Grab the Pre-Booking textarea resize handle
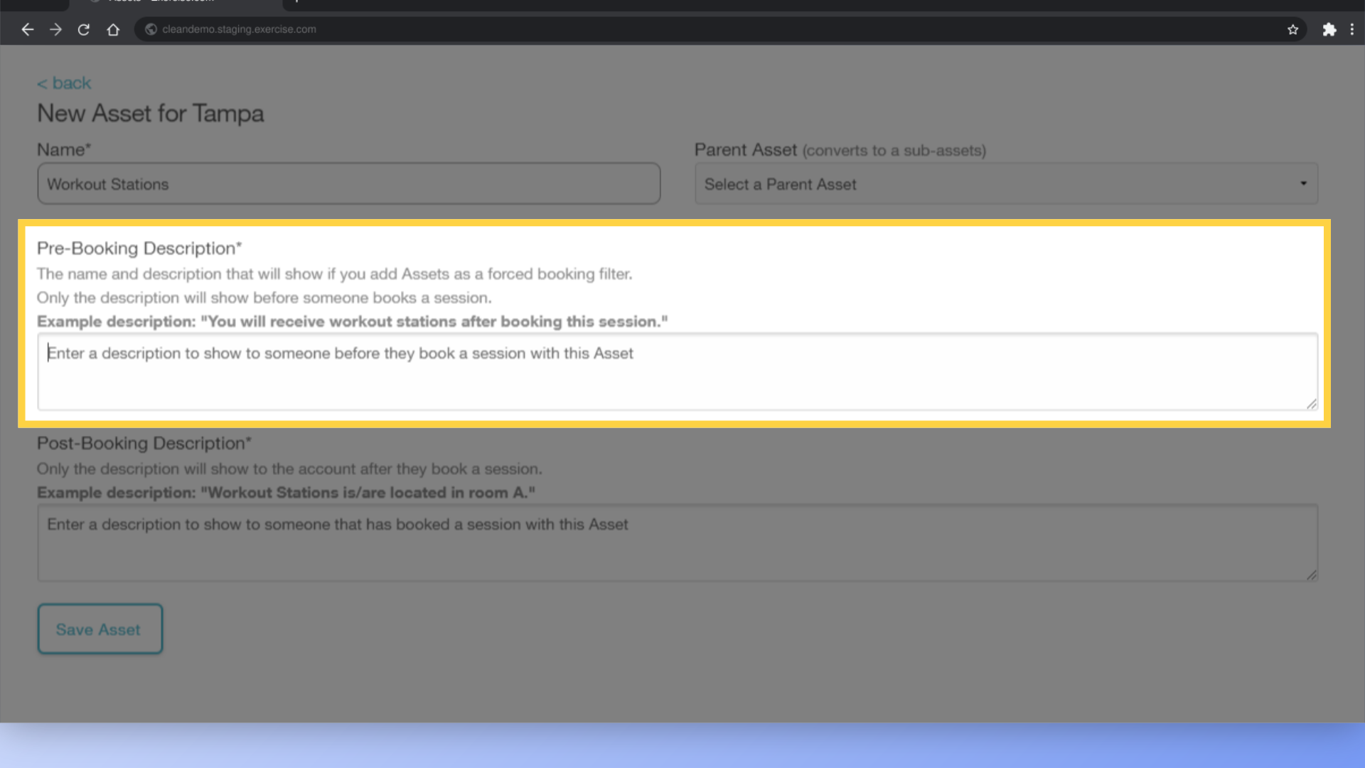The image size is (1365, 768). pyautogui.click(x=1312, y=404)
